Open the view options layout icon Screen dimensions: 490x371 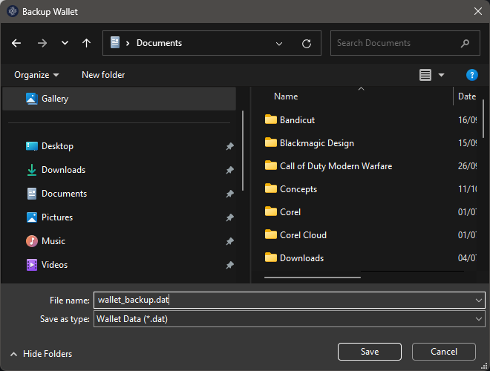click(425, 75)
